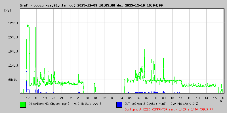Click the 'OUT celkem 2 Gbyte' legend text
Viewport: 227px width, 113px height.
[140, 104]
